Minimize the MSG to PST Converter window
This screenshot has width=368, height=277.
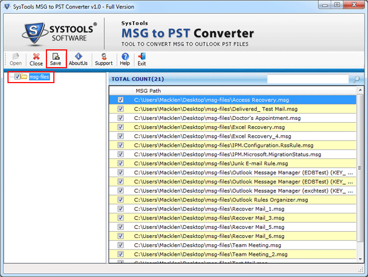pos(325,5)
